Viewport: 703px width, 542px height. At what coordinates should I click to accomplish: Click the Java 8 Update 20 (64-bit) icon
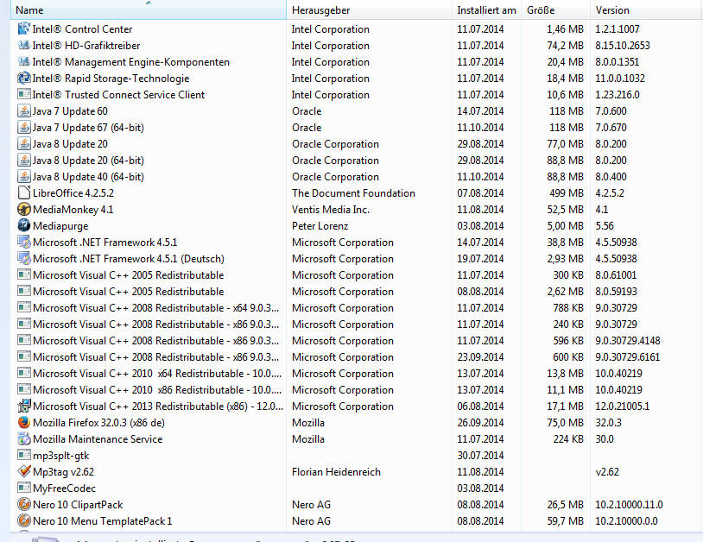[x=24, y=161]
